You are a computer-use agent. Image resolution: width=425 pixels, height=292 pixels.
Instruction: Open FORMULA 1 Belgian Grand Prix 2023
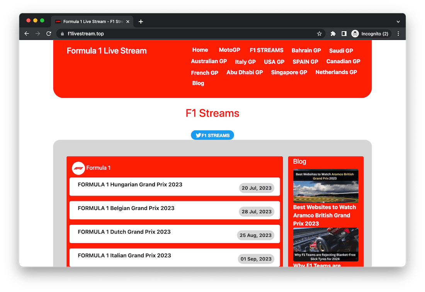(x=175, y=210)
